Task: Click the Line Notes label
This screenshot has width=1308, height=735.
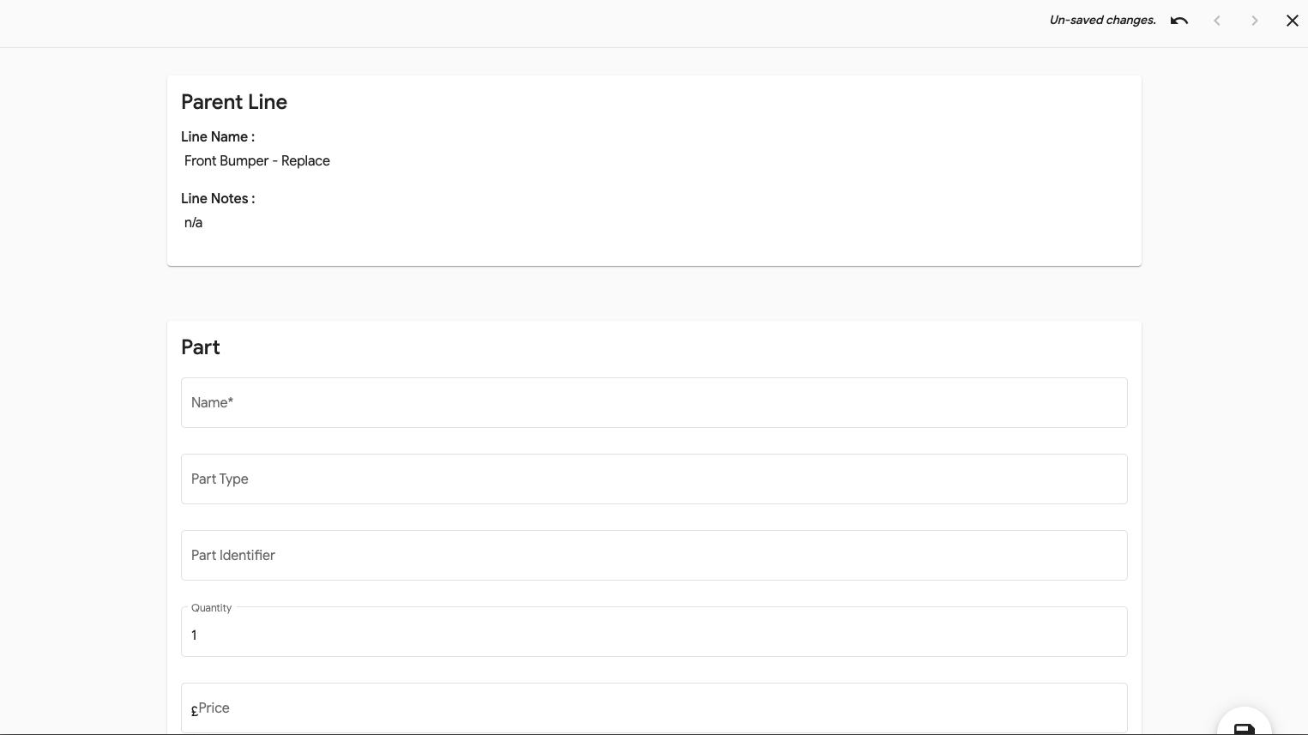Action: (x=218, y=199)
